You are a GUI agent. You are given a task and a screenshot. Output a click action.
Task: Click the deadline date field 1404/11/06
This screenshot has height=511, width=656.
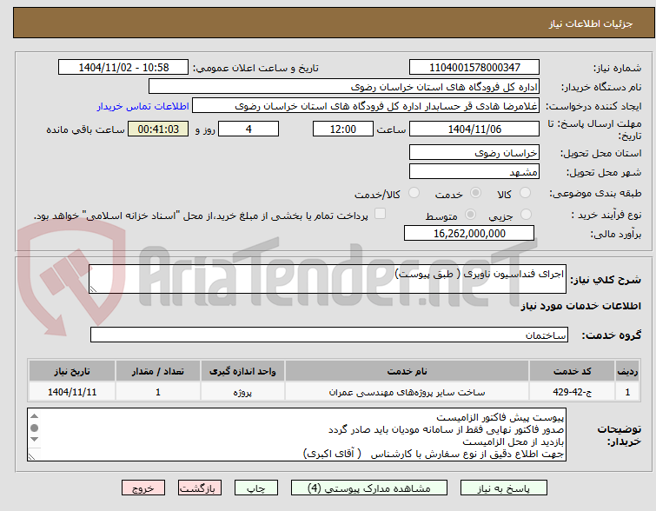pos(474,129)
